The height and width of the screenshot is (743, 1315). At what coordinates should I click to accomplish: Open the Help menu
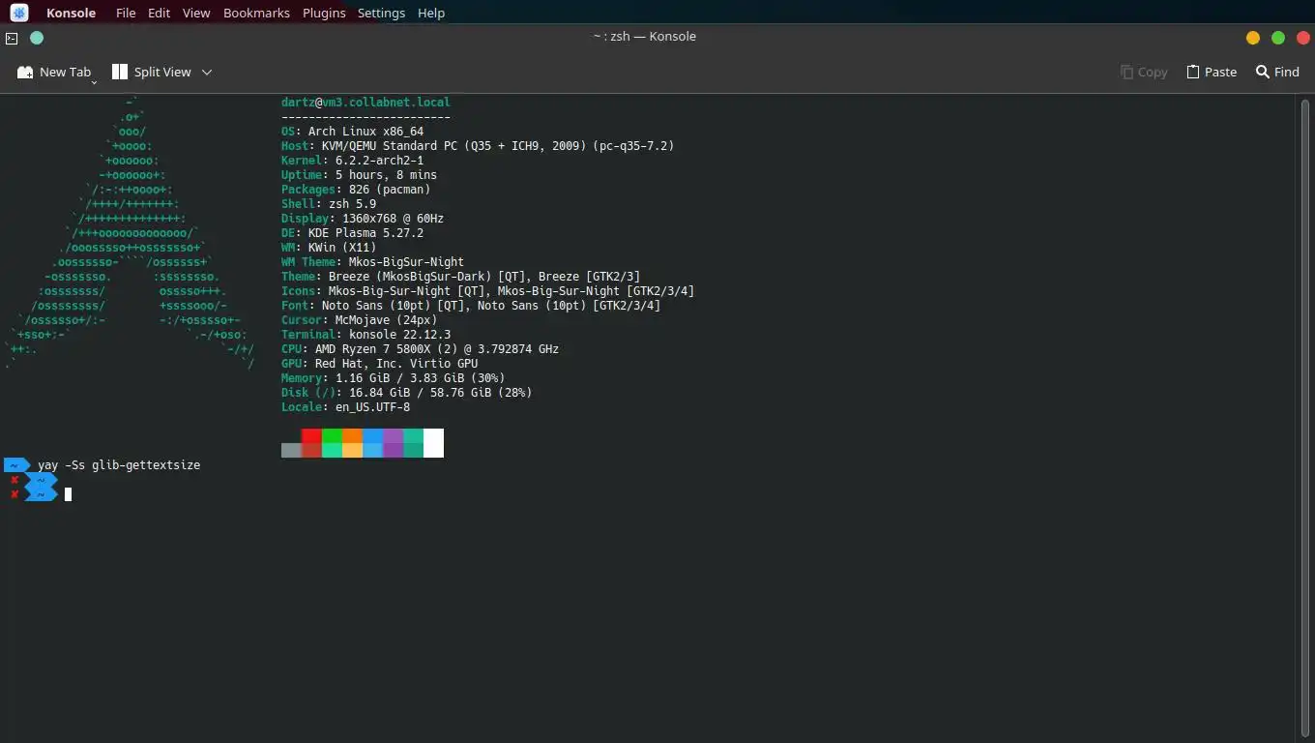431,13
